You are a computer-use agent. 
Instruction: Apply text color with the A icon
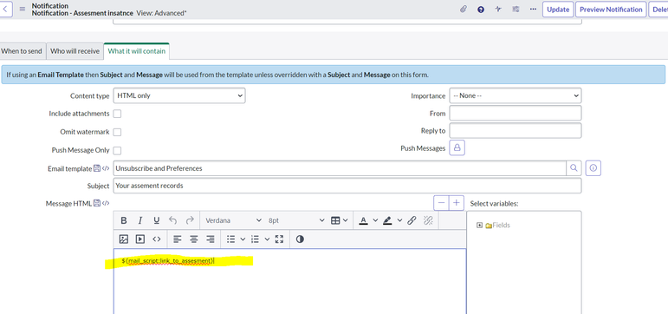point(363,220)
